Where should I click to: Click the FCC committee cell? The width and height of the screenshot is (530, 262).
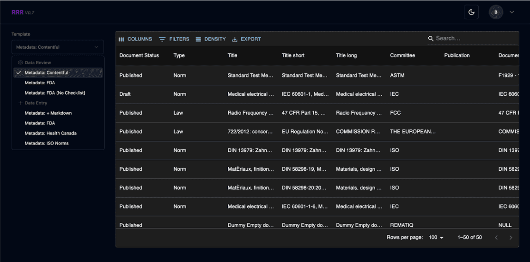(x=414, y=113)
